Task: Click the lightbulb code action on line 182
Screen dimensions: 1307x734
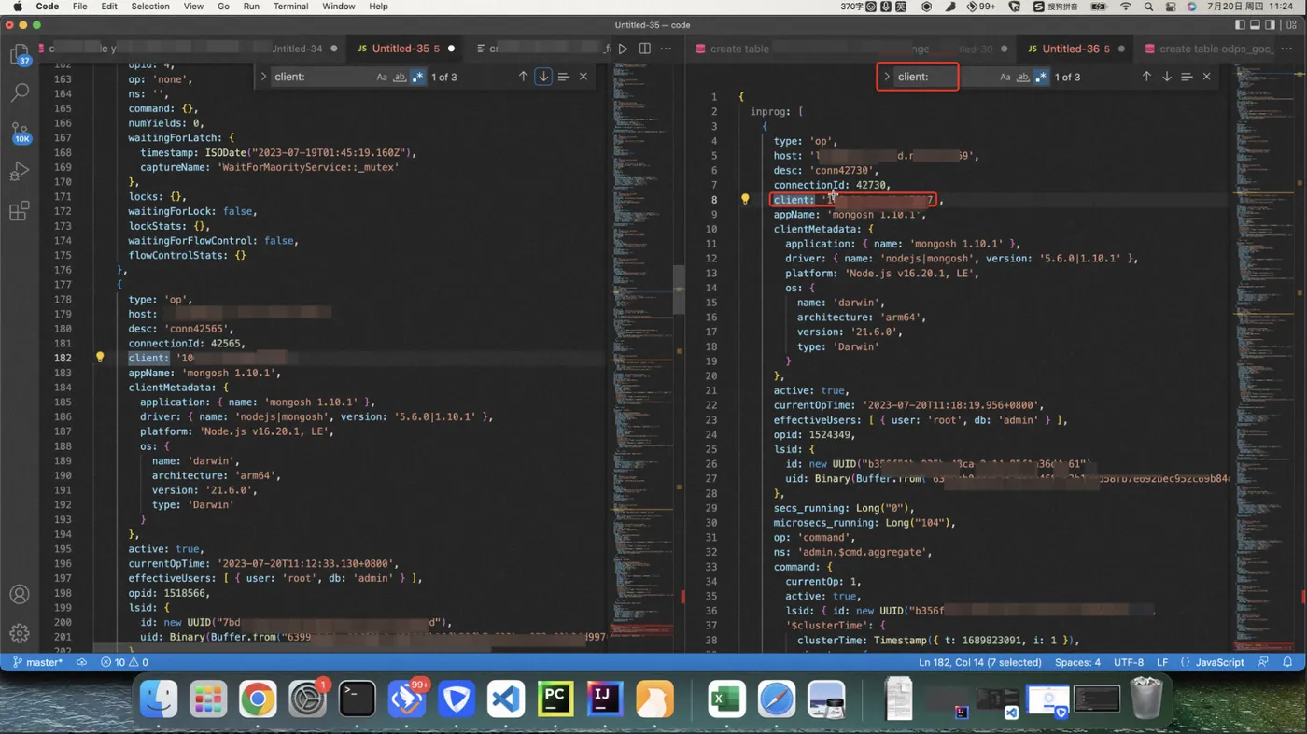Action: tap(100, 358)
